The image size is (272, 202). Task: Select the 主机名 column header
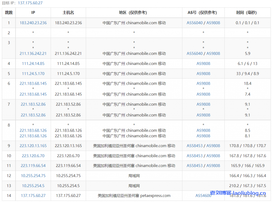click(x=68, y=12)
